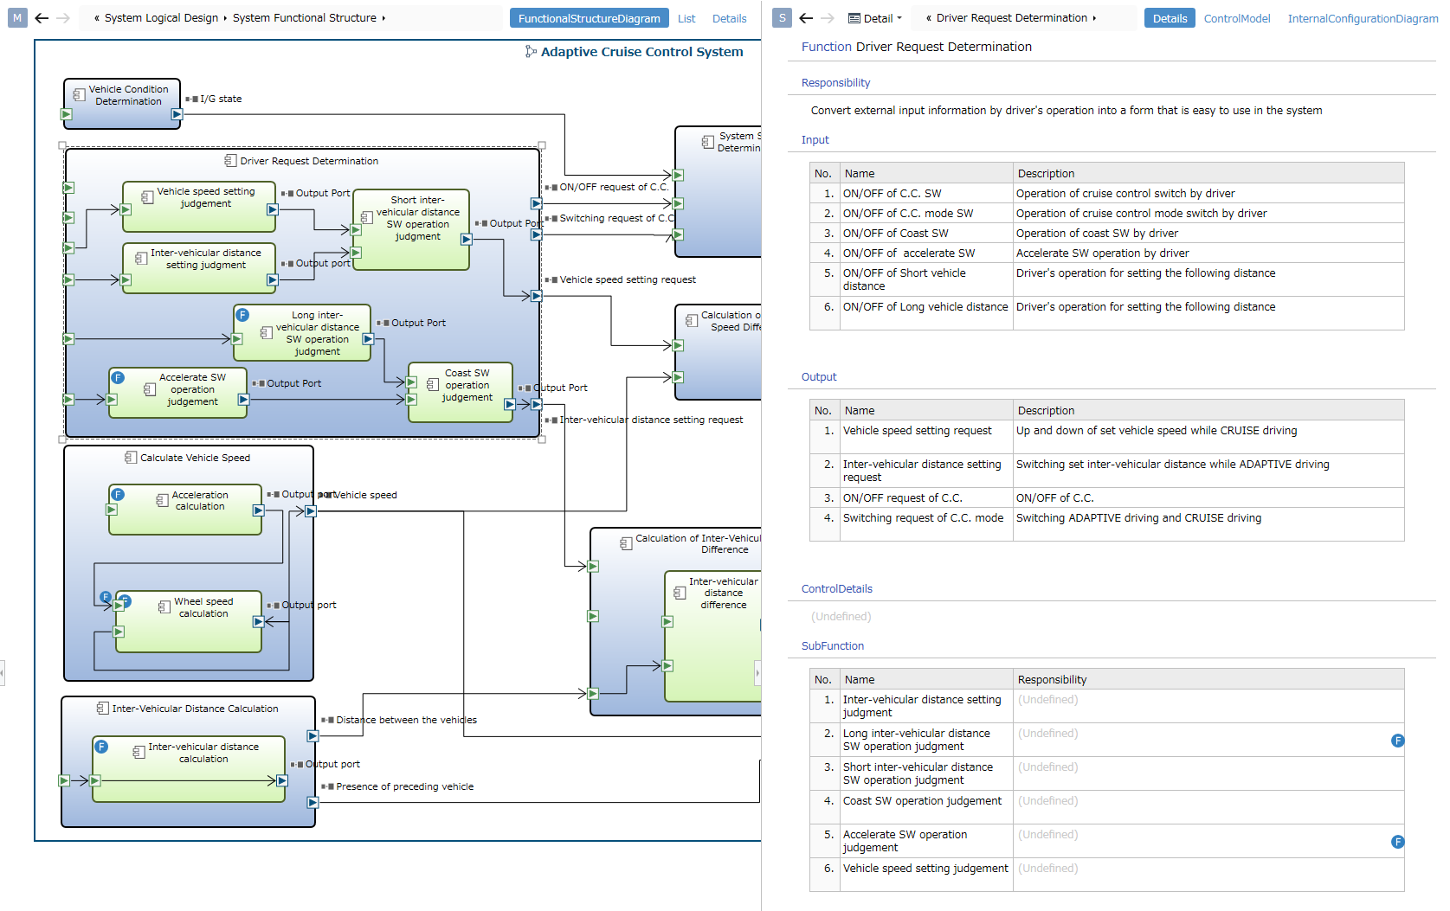Click 'I/G state' port label
1450x911 pixels.
tap(221, 99)
